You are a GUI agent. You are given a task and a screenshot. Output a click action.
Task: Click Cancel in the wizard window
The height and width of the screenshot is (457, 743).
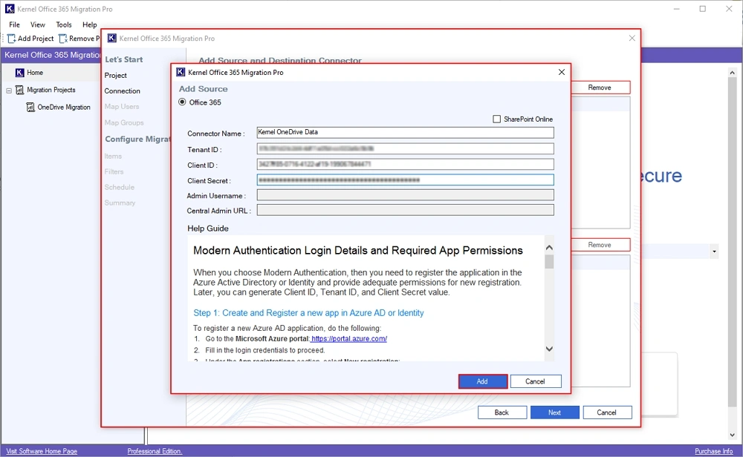607,412
